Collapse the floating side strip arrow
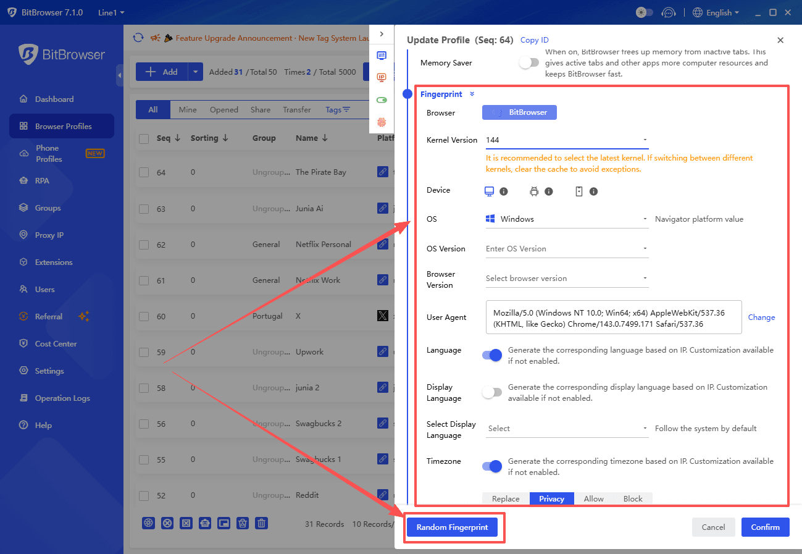Screen dimensions: 802x554 point(382,34)
